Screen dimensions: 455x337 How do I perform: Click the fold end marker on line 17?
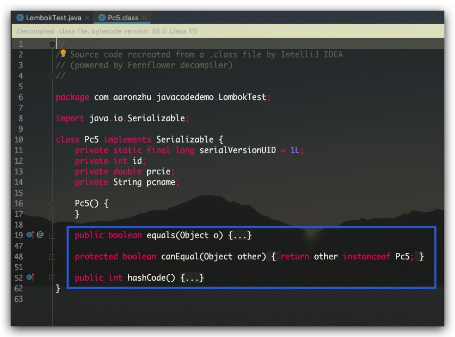pyautogui.click(x=52, y=214)
